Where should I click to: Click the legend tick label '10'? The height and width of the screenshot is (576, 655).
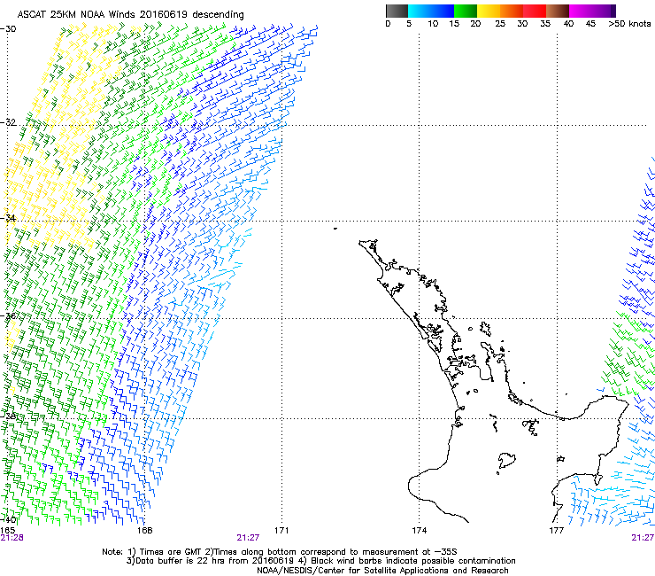pos(433,24)
